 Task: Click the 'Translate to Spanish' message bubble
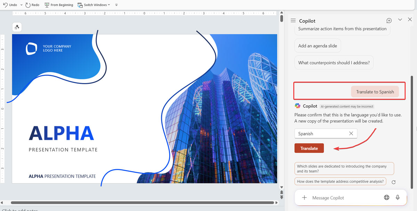point(375,92)
